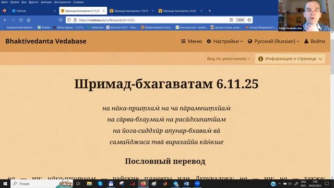Screen dimensions: 334x188
Task: Open the browser home page icon
Action: tap(29, 20)
